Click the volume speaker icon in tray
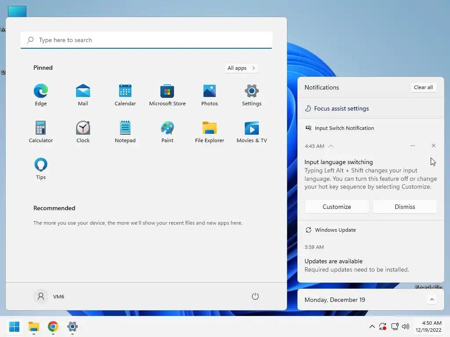This screenshot has height=337, width=450. click(x=406, y=326)
